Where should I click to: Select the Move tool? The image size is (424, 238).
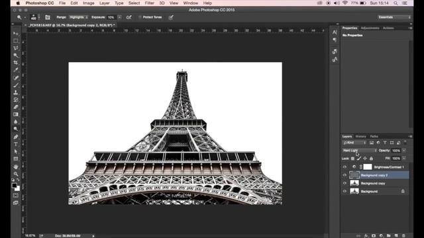(x=16, y=34)
